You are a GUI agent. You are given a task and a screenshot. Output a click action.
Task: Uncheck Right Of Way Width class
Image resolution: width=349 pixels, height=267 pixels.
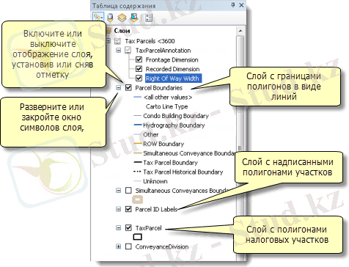pyautogui.click(x=139, y=78)
